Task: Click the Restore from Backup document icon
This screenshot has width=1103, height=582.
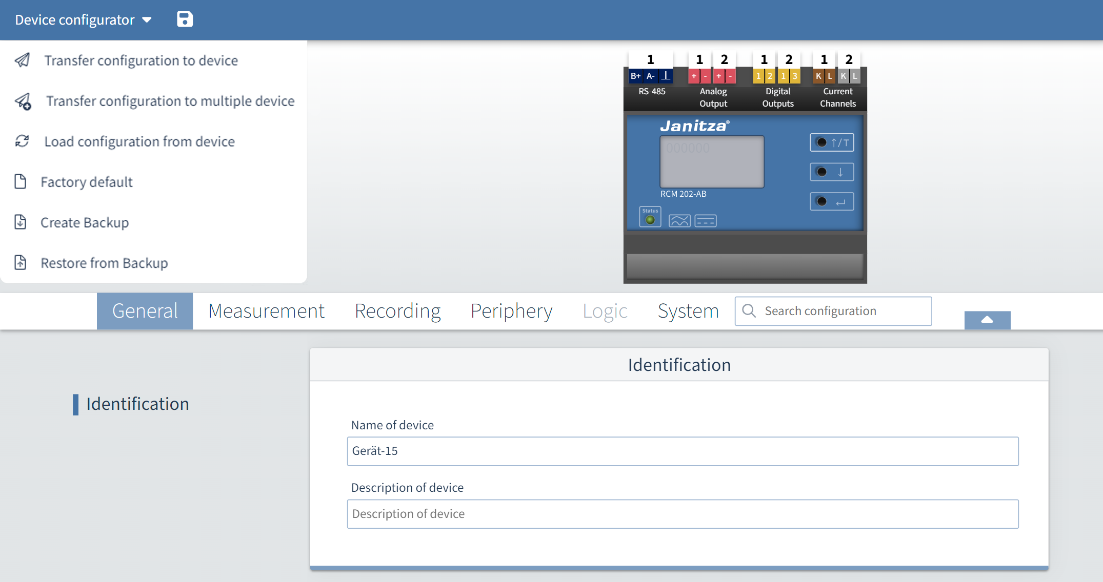Action: (x=21, y=263)
